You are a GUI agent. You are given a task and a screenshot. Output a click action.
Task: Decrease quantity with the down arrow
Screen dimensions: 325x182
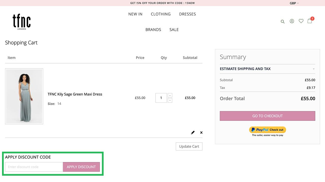[170, 100]
